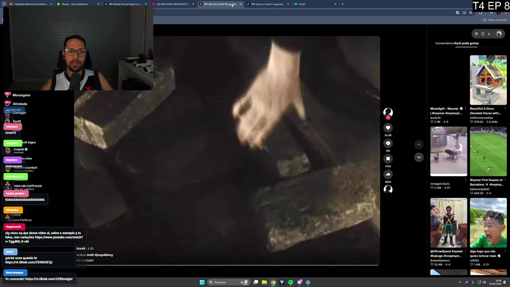
Task: Open more options for digo logo video
Action: click(x=505, y=251)
